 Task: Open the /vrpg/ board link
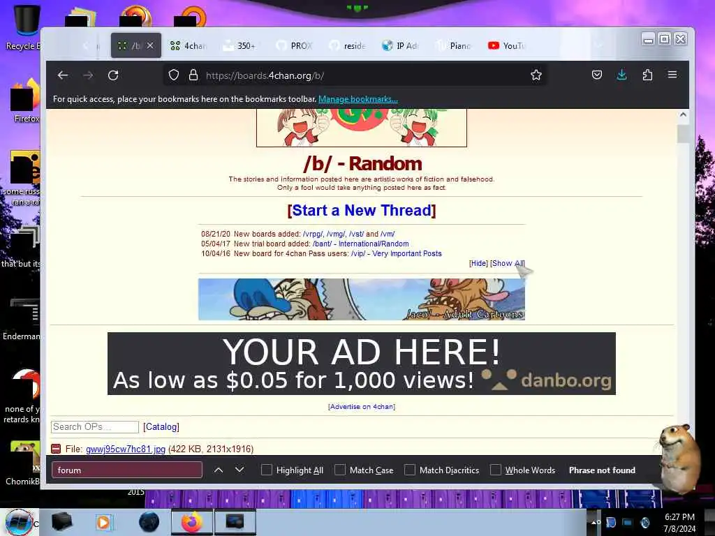click(313, 234)
